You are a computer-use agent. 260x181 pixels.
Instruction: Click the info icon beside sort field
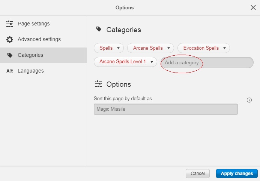click(x=249, y=100)
